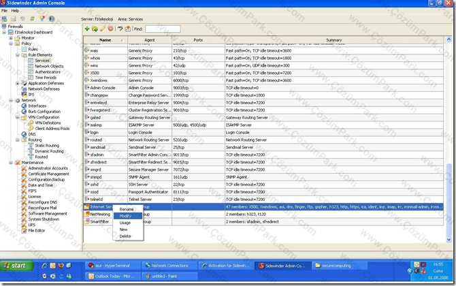Screen dimensions: 456x286
Task: Click the export icon next to Find
Action: pos(128,29)
